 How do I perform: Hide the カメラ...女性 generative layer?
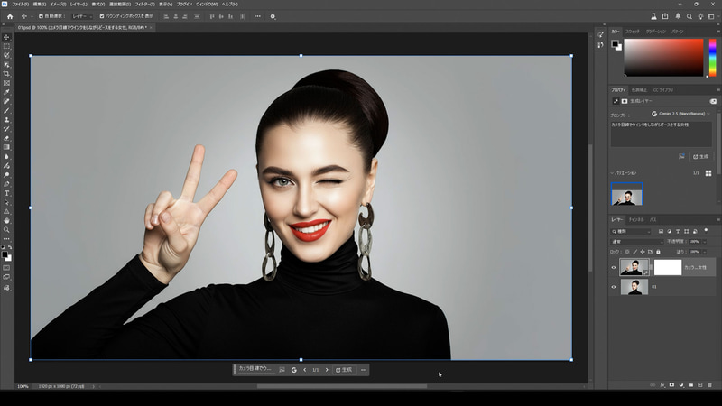click(x=614, y=267)
